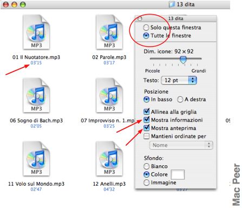Viewport: 242px width, 208px height.
Task: Click the 03'17 duration under Parole
Action: point(109,63)
